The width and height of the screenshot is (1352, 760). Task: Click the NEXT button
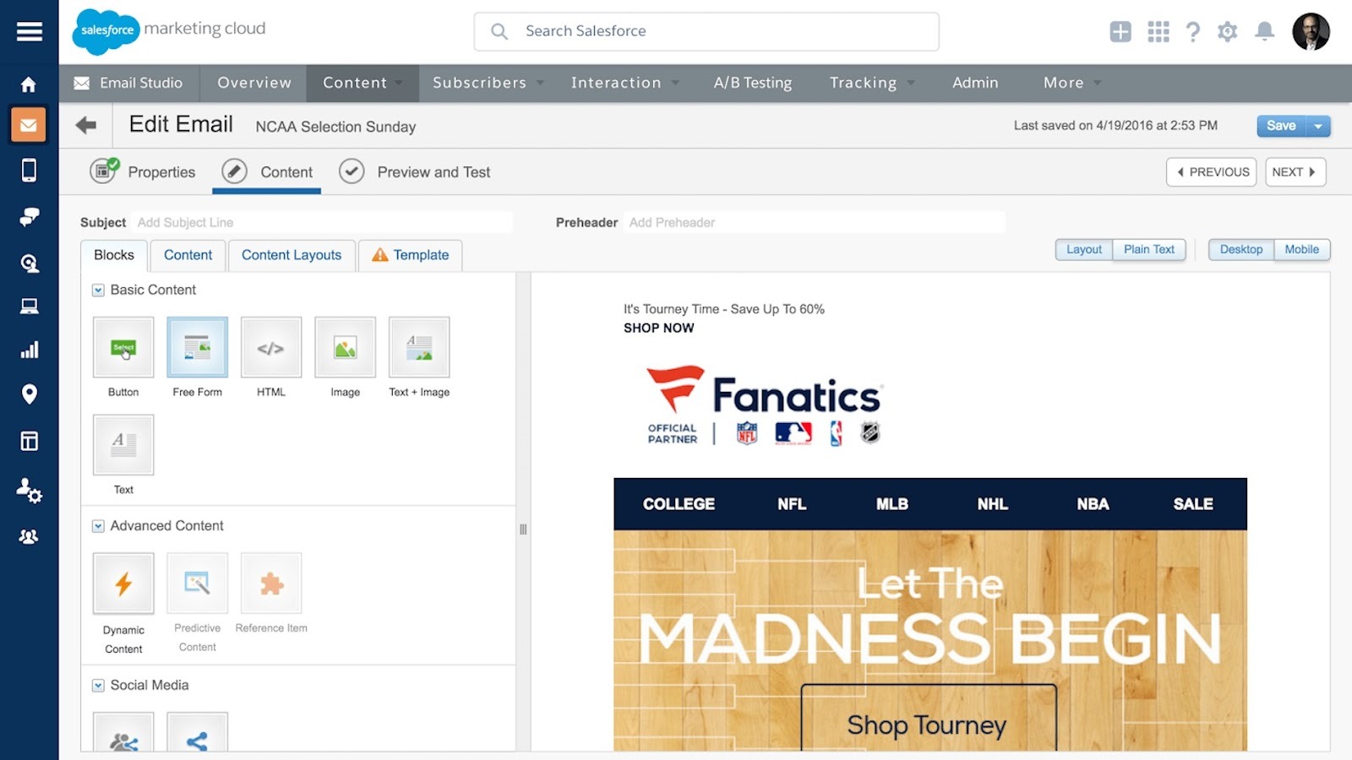coord(1295,171)
